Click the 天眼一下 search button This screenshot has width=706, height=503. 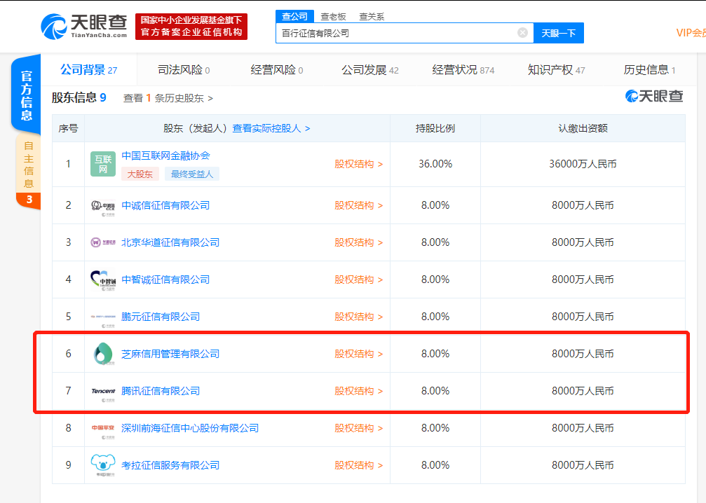pyautogui.click(x=558, y=33)
